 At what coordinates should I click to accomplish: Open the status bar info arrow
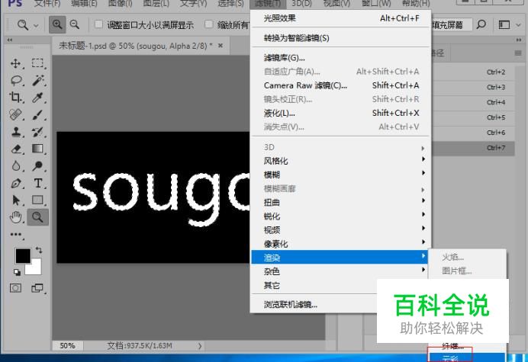pos(200,346)
